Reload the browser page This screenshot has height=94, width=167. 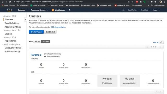tap(10, 2)
